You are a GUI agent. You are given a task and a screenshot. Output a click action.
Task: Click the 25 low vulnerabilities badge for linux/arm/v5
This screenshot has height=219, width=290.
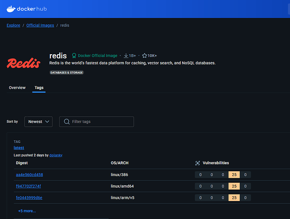tap(234, 198)
